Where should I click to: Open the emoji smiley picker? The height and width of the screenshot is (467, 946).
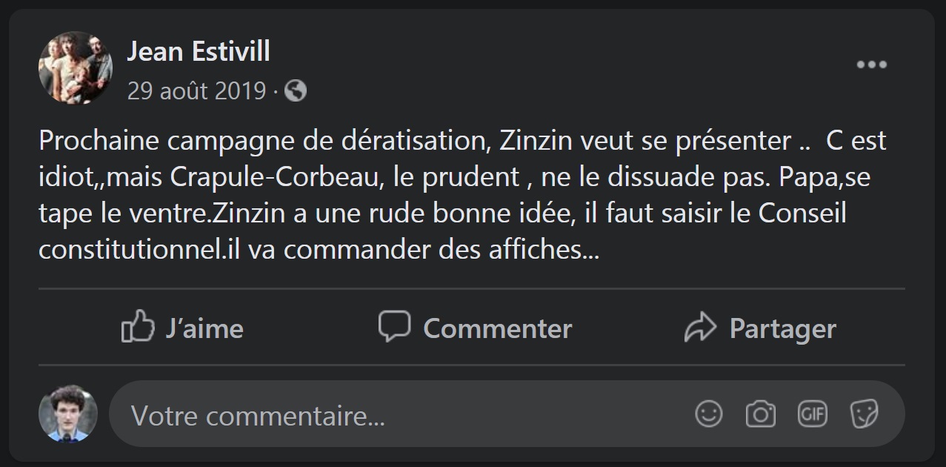pos(709,414)
